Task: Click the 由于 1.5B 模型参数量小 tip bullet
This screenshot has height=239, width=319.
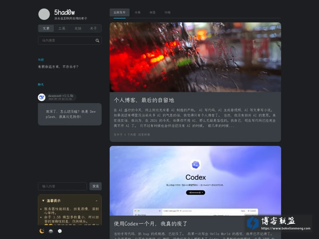Action: tap(71, 219)
